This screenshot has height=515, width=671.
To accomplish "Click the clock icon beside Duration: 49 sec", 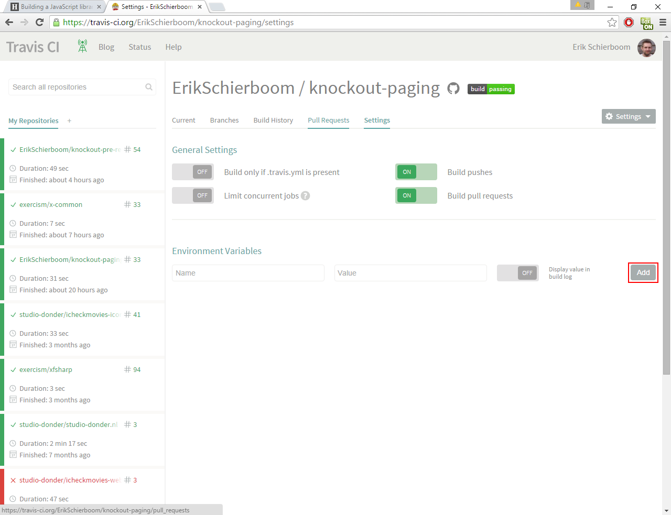I will point(13,169).
